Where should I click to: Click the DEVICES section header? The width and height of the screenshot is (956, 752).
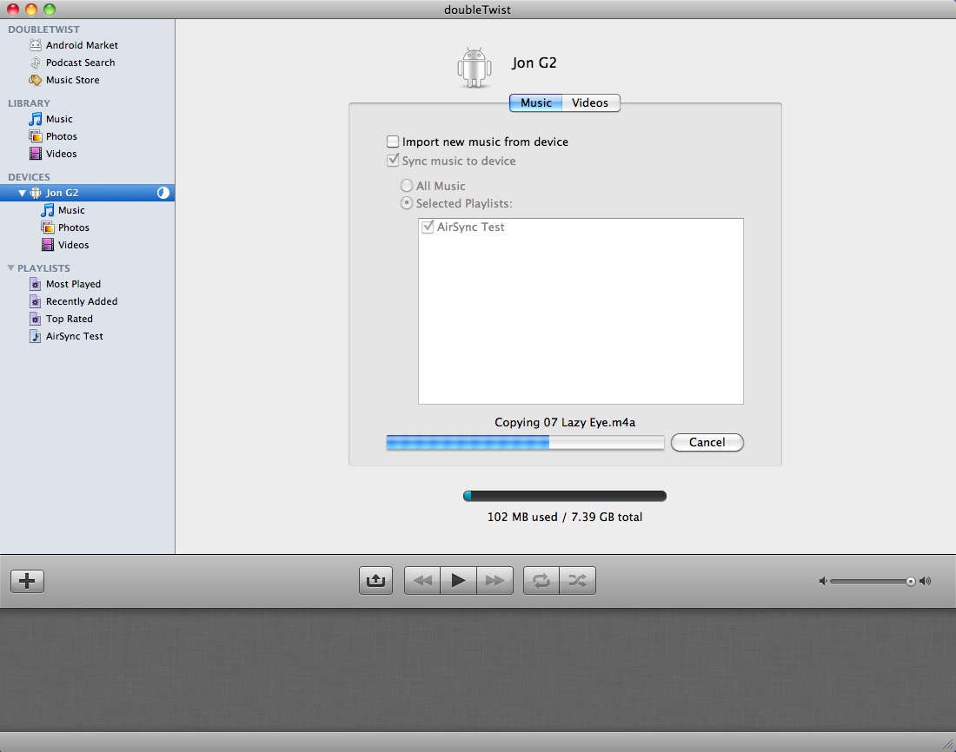click(x=30, y=177)
